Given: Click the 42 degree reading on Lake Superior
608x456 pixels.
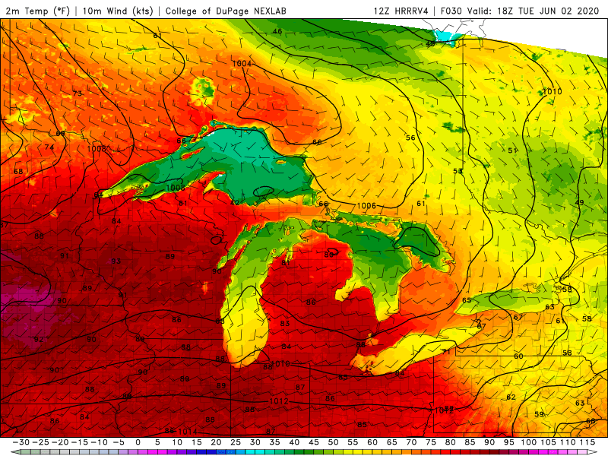Looking at the screenshot, I should click(235, 203).
